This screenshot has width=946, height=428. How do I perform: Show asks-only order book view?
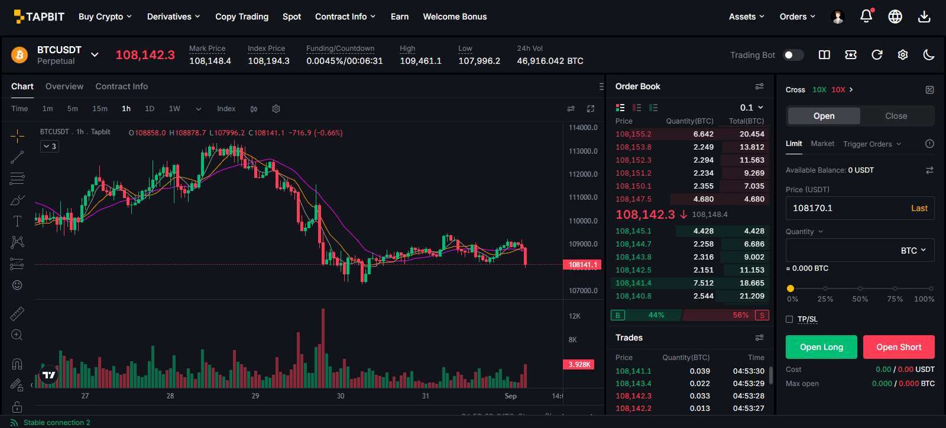(637, 108)
